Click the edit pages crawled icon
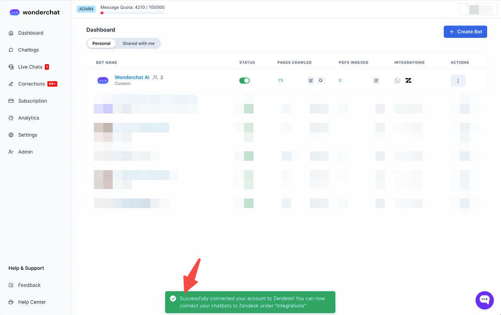This screenshot has width=501, height=315. [x=311, y=80]
